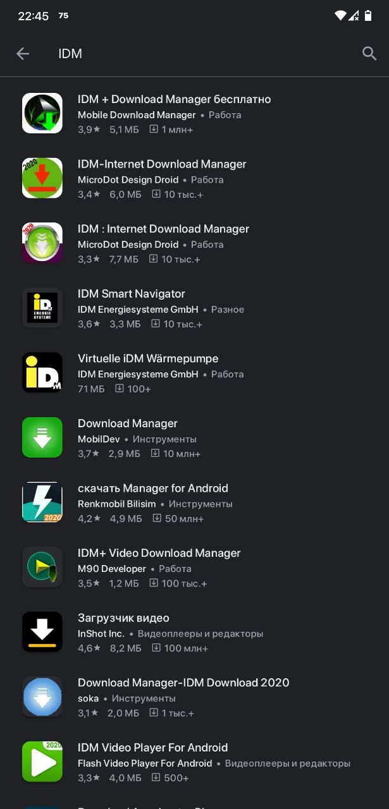This screenshot has width=389, height=809.
Task: Open IDM Smart Navigator app icon
Action: click(42, 308)
